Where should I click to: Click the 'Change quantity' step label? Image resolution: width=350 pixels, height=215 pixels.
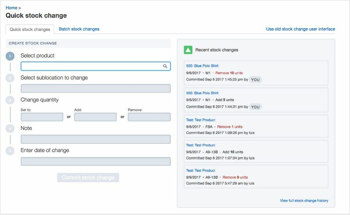[40, 99]
